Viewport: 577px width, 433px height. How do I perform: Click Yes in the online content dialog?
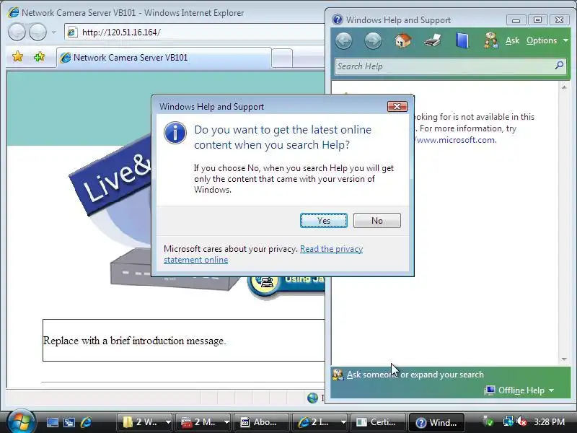[323, 221]
